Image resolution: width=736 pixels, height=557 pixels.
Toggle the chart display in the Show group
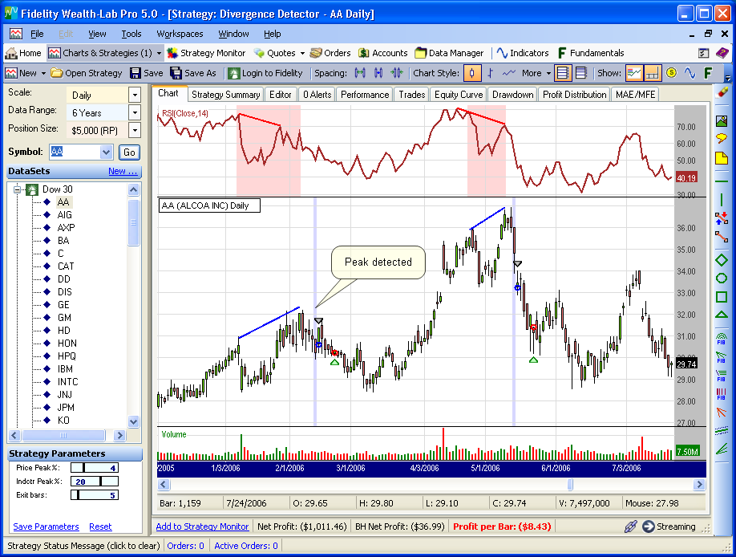click(633, 72)
